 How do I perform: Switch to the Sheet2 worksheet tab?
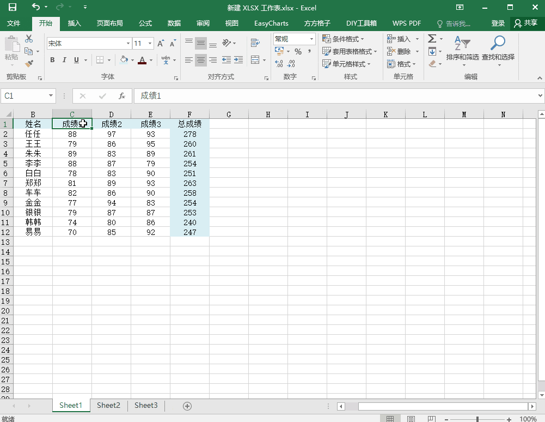coord(108,405)
